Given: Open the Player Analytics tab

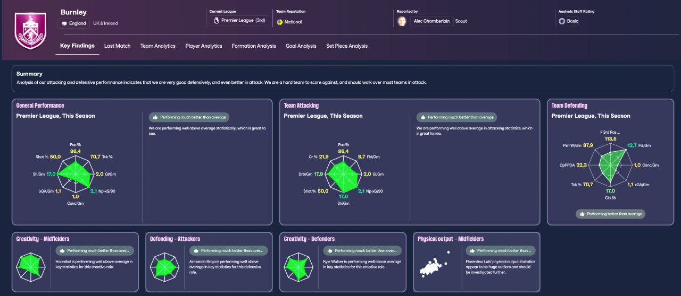Looking at the screenshot, I should 204,46.
